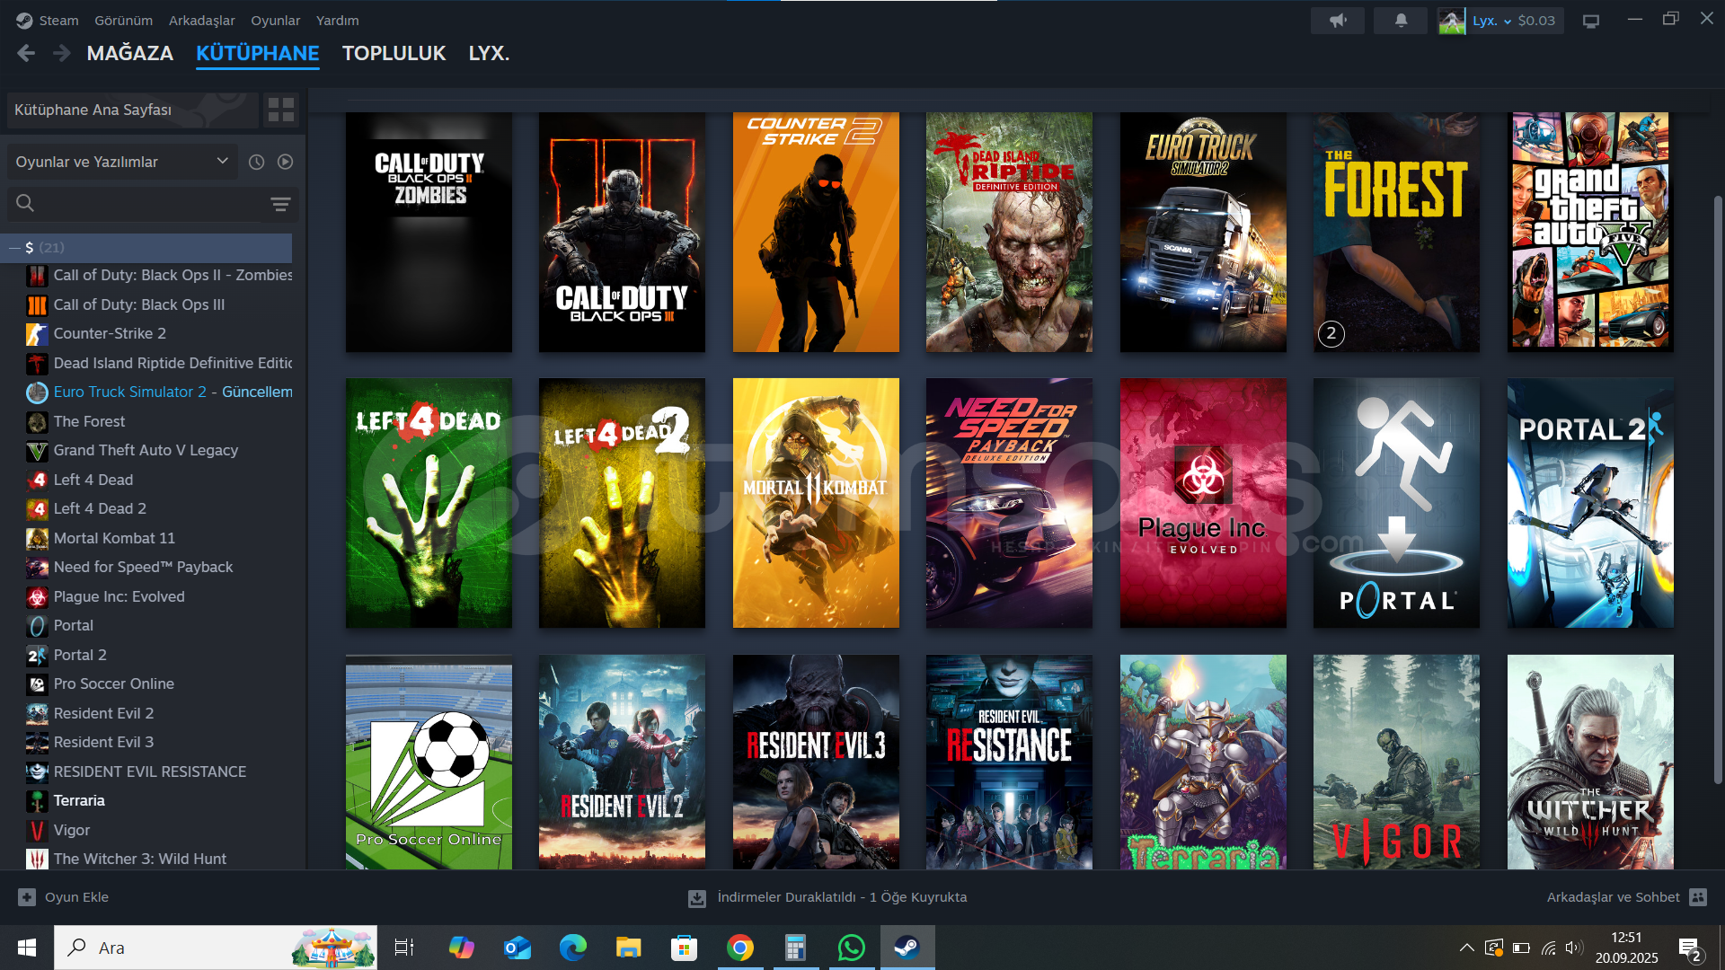This screenshot has width=1725, height=970.
Task: Open Microsoft Edge from taskbar
Action: click(x=573, y=948)
